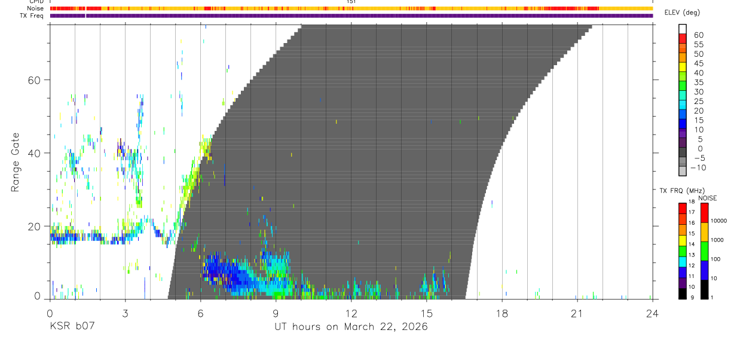Click the 'KSR b07' radar beam label
The height and width of the screenshot is (339, 734).
point(72,327)
